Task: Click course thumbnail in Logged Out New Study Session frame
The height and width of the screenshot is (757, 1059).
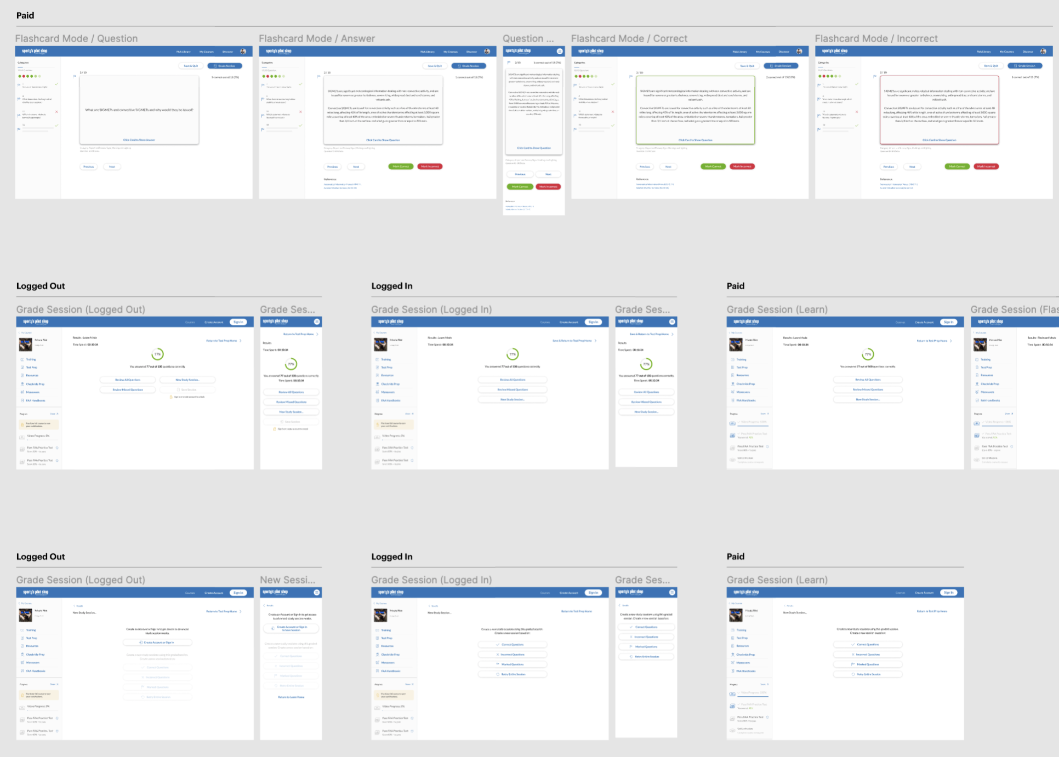Action: click(25, 615)
